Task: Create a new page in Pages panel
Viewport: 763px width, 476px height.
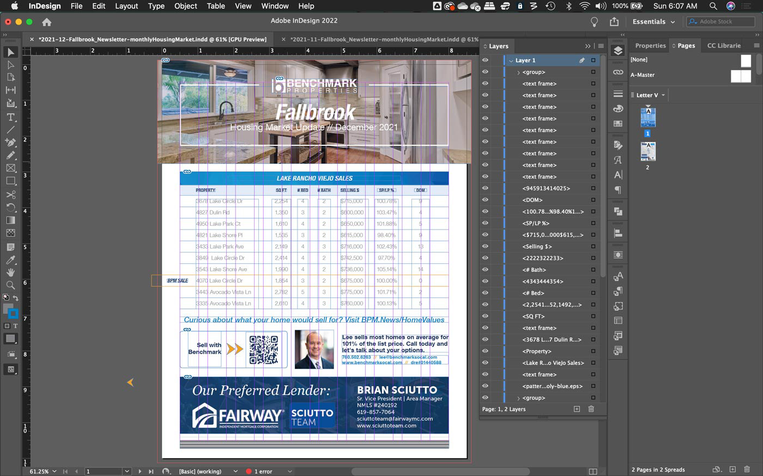Action: [x=732, y=469]
